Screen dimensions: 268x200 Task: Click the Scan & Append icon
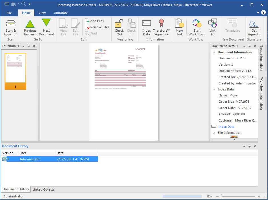point(11,24)
